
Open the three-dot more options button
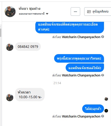pyautogui.click(x=75, y=12)
